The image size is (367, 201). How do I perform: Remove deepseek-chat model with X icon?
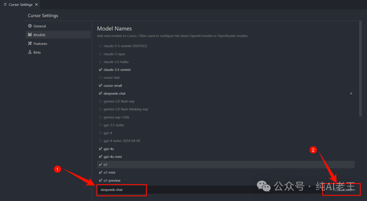point(351,94)
